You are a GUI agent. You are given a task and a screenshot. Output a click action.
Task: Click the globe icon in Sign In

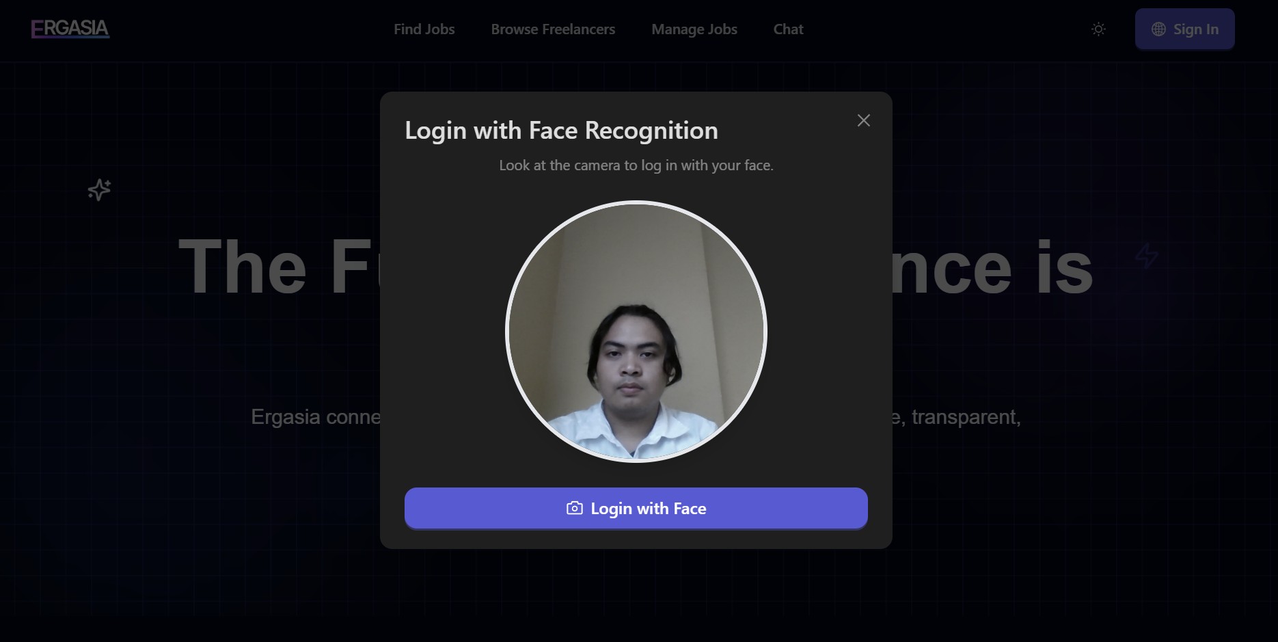1158,29
